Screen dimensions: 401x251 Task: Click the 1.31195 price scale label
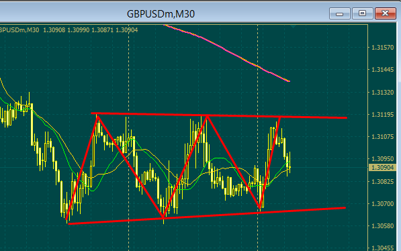pyautogui.click(x=383, y=115)
